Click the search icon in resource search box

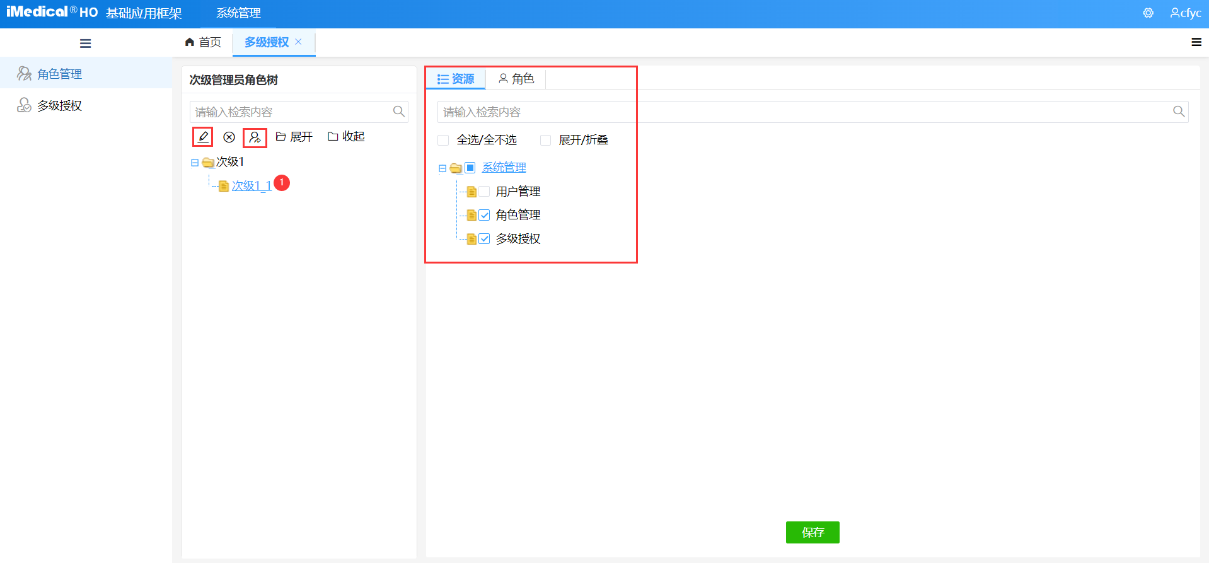(x=1179, y=112)
